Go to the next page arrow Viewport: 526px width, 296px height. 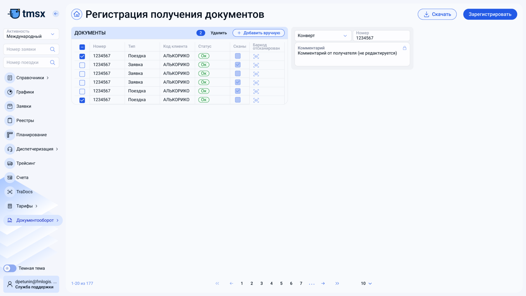(323, 283)
